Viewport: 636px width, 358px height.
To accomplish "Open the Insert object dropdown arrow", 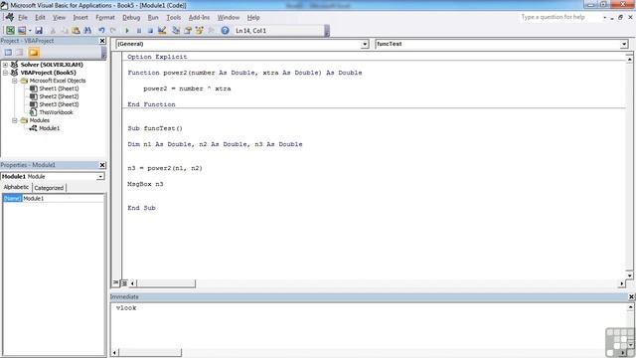I will click(30, 31).
